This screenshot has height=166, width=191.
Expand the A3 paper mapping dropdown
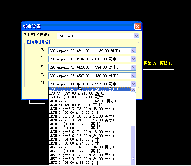134,76
